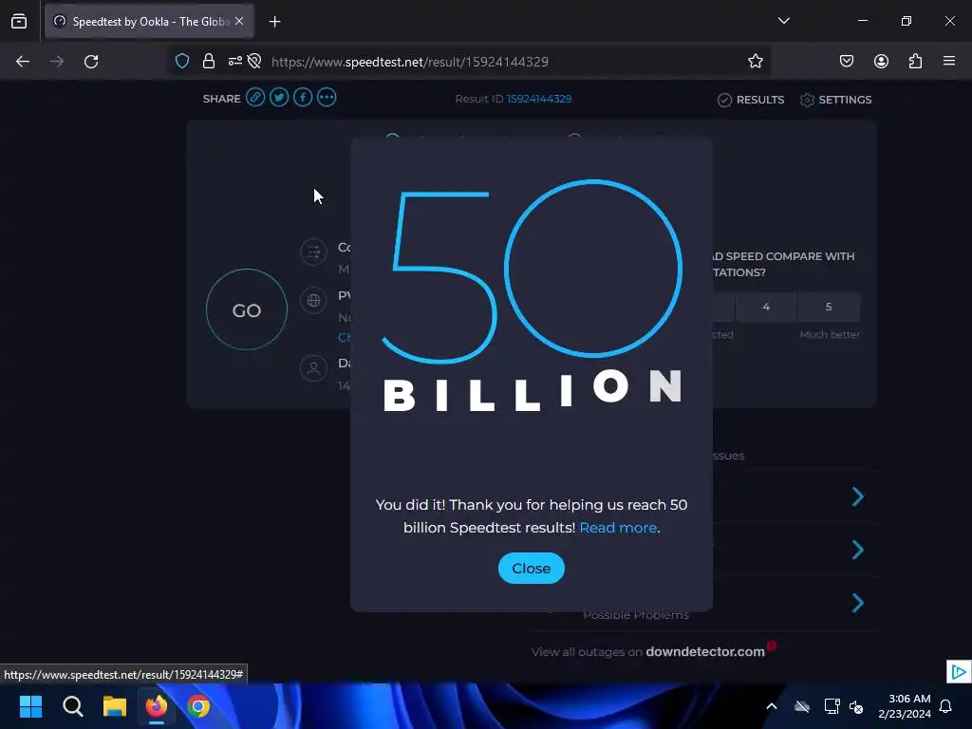Open the notifications bell
The height and width of the screenshot is (729, 972).
tap(946, 706)
